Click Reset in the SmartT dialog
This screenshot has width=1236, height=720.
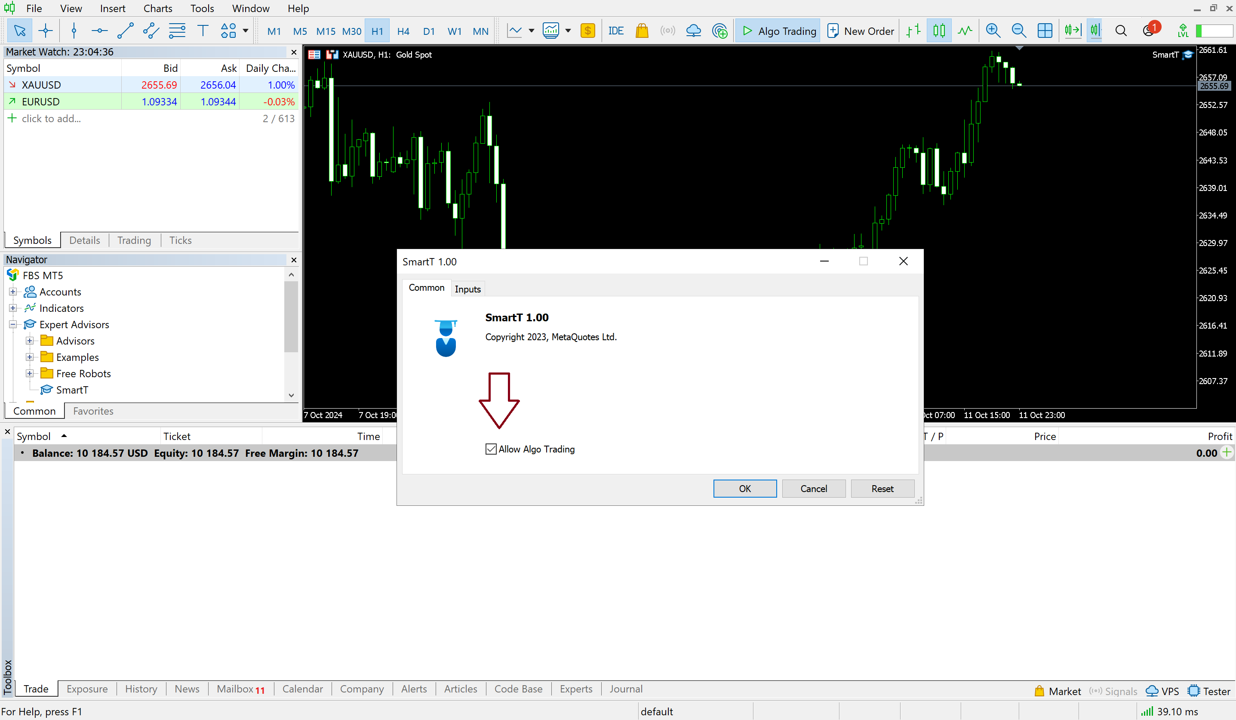coord(882,489)
